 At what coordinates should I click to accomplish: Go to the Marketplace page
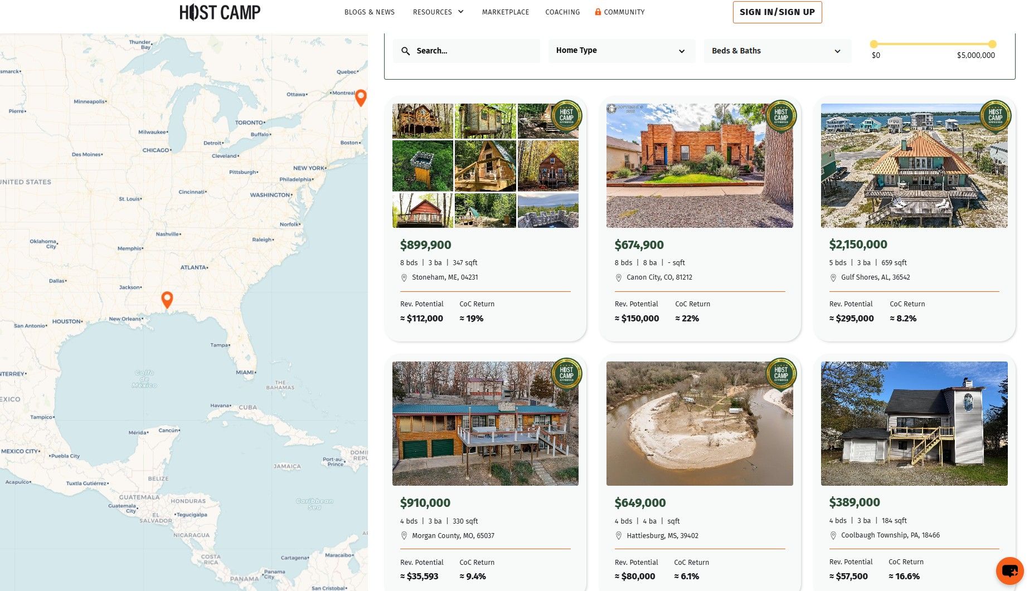pyautogui.click(x=506, y=12)
